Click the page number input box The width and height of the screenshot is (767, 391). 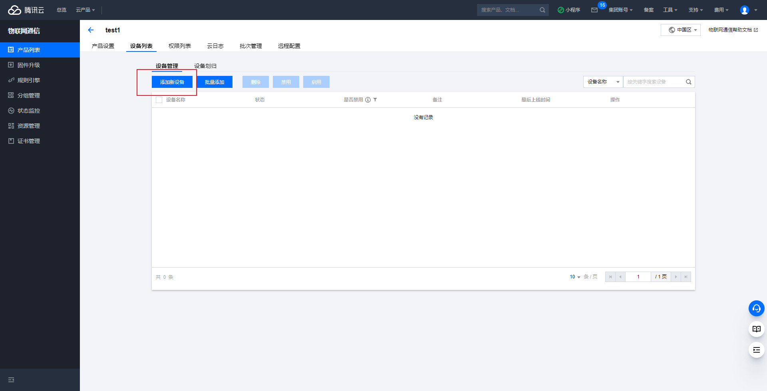pos(638,277)
